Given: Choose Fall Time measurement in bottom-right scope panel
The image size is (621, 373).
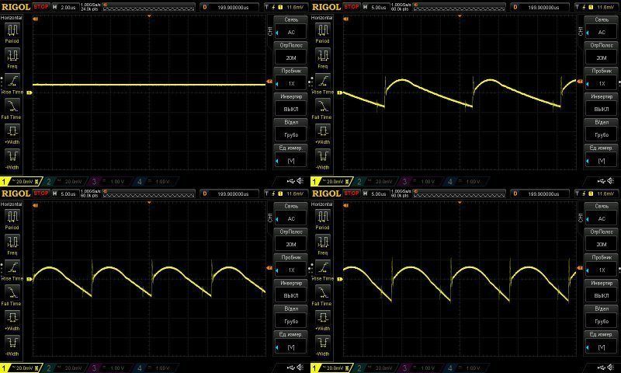Looking at the screenshot, I should click(x=323, y=292).
